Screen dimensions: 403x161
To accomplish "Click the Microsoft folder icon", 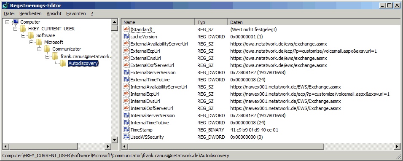I will pos(39,42).
